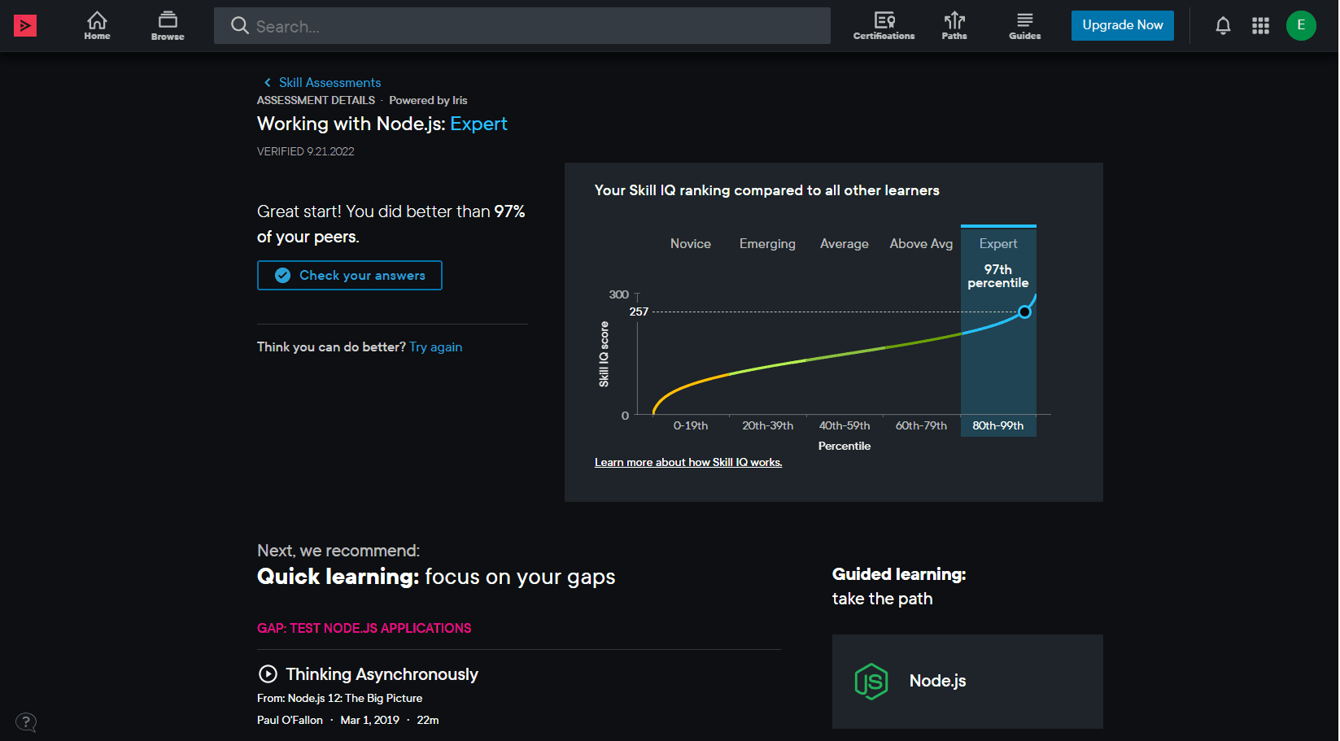Viewport: 1340px width, 741px height.
Task: Open the Certifications menu item
Action: [884, 25]
